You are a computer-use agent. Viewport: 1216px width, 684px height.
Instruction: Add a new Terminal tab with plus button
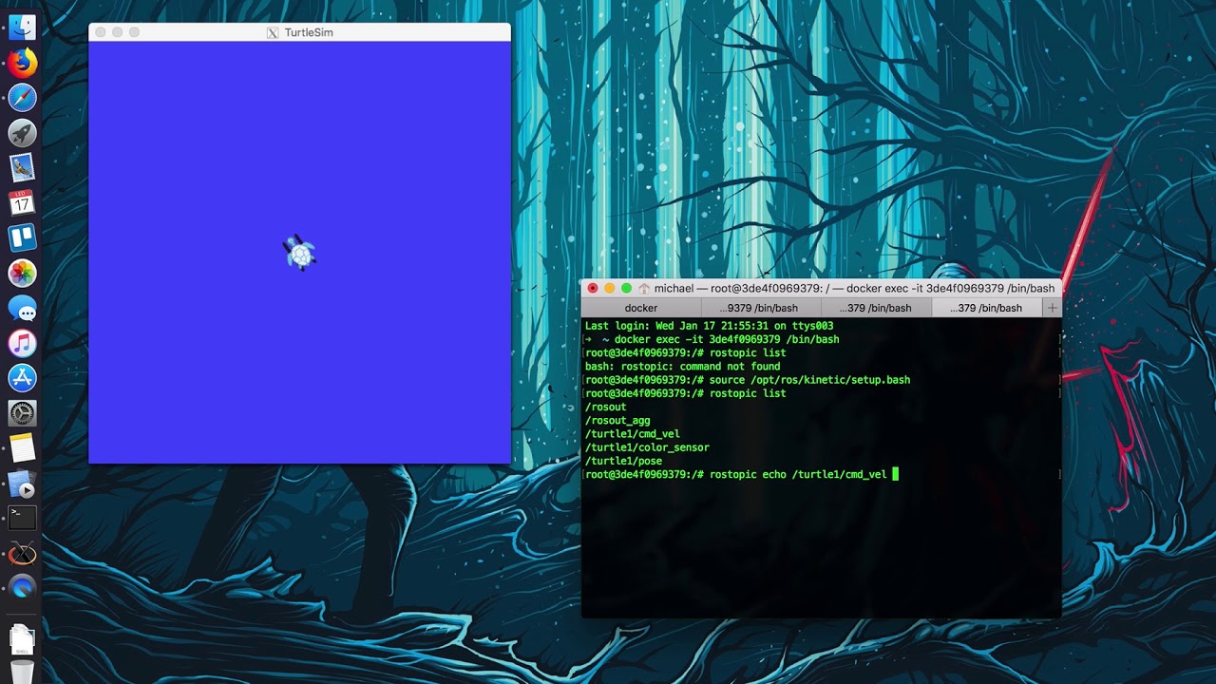pyautogui.click(x=1052, y=308)
